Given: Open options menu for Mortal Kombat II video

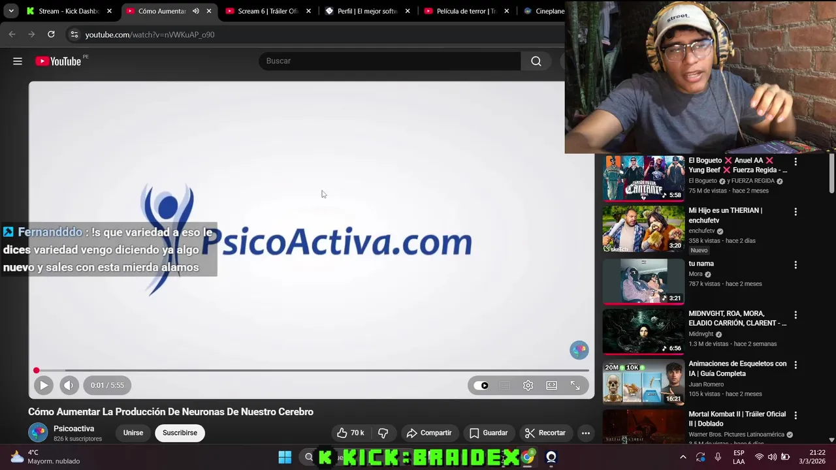Looking at the screenshot, I should (x=796, y=415).
